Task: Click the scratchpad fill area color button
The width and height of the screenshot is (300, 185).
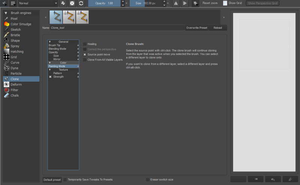Action: (x=238, y=179)
